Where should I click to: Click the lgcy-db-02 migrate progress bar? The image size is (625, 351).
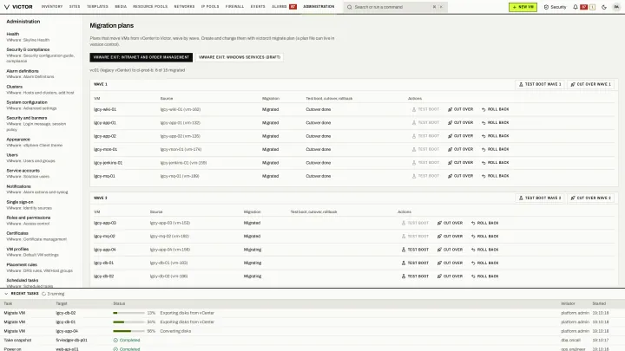click(x=128, y=313)
